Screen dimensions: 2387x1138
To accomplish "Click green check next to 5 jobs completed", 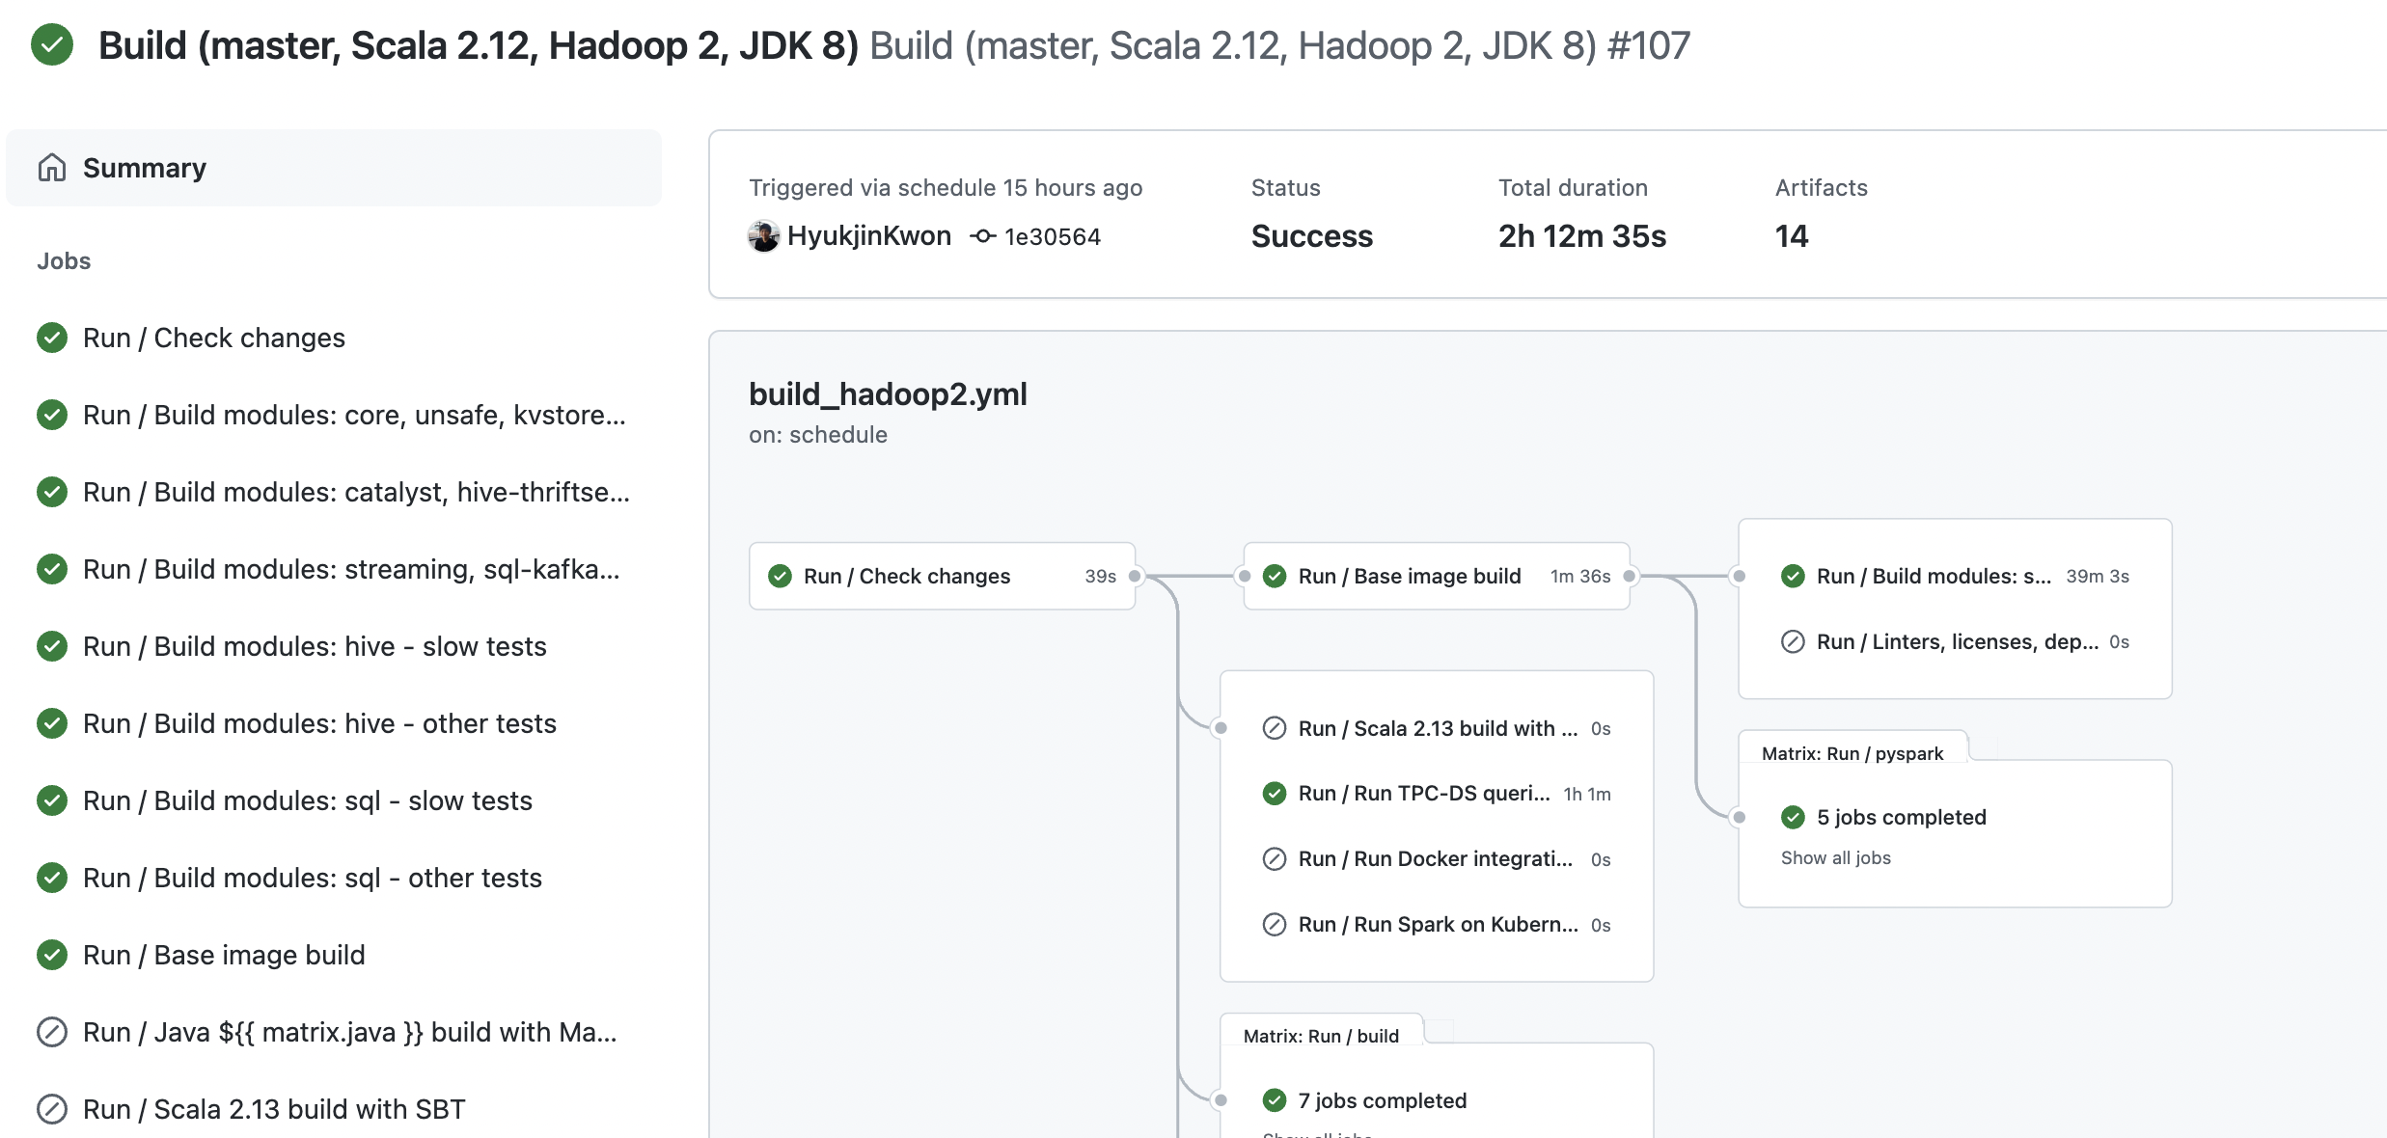I will pyautogui.click(x=1793, y=818).
